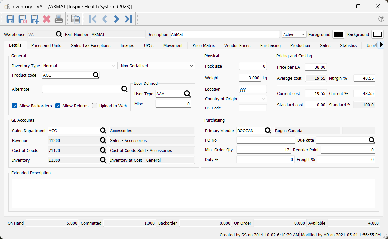Open User Type lookup magnifier
Viewport: 388px width, 239px height.
click(x=187, y=94)
